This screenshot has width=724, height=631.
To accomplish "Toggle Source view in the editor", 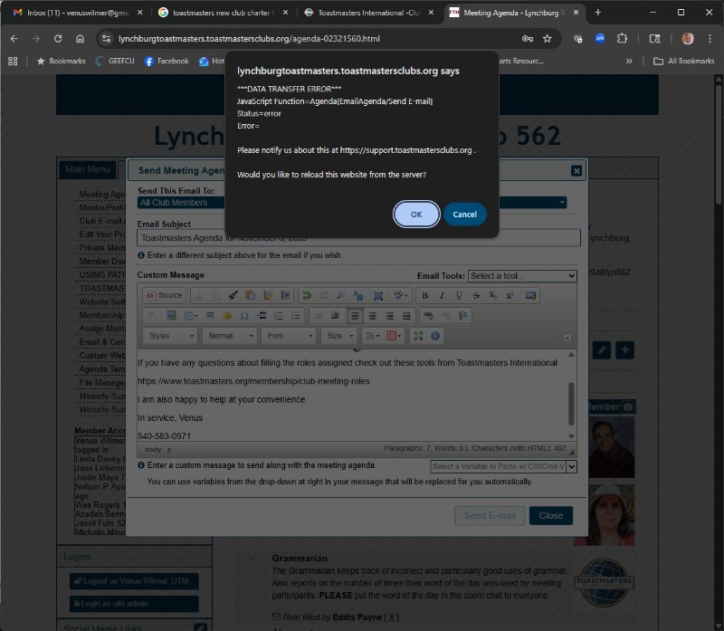I will click(164, 295).
